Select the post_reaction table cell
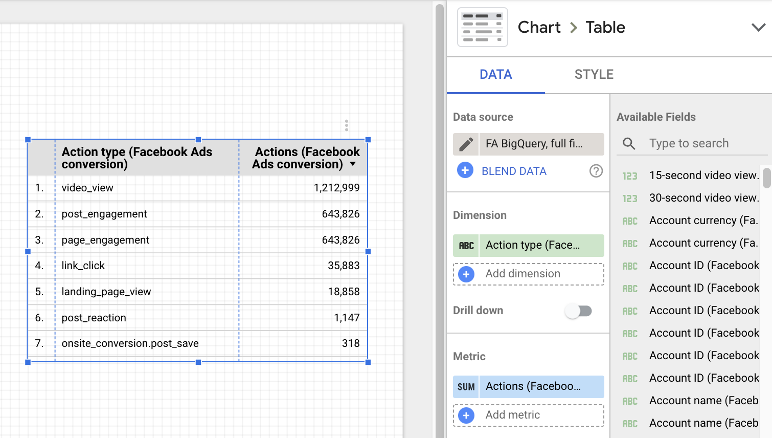772x438 pixels. pyautogui.click(x=147, y=318)
